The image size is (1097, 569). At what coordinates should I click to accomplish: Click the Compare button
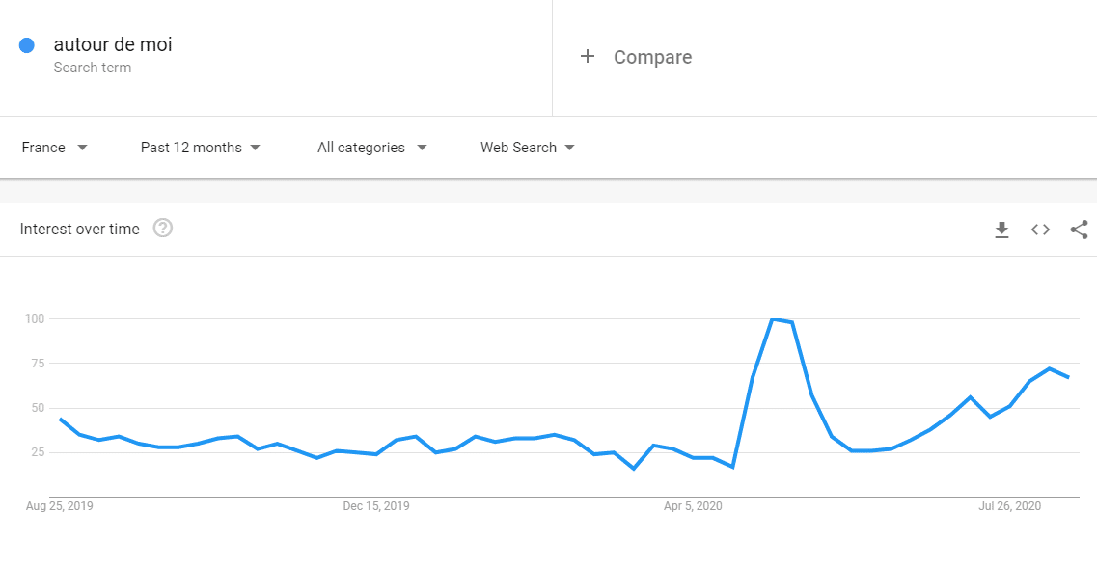(x=636, y=57)
